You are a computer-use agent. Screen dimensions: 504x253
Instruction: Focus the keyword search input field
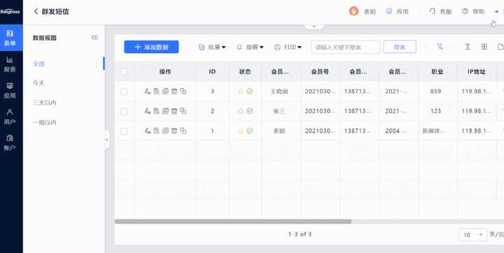point(346,47)
